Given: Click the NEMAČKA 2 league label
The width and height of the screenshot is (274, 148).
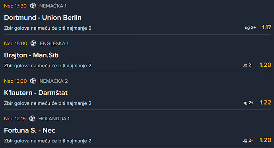Looking at the screenshot, I should (x=53, y=81).
